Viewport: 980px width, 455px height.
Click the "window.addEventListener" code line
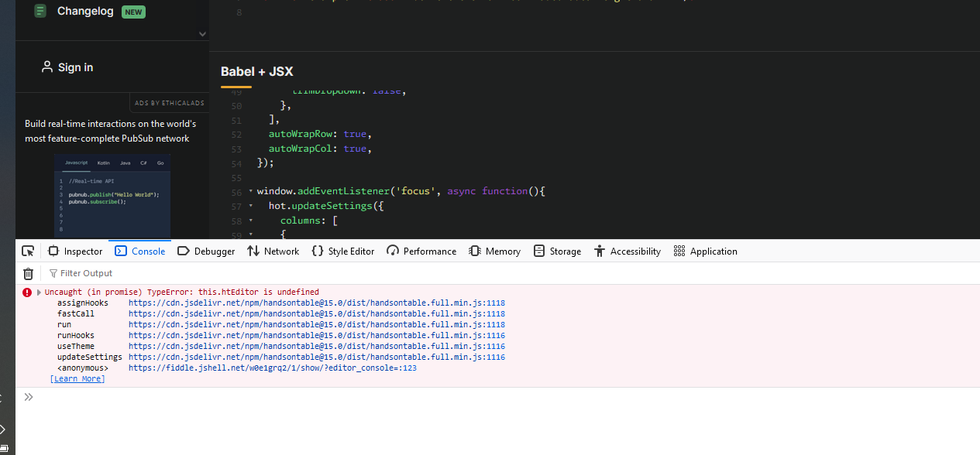click(401, 191)
